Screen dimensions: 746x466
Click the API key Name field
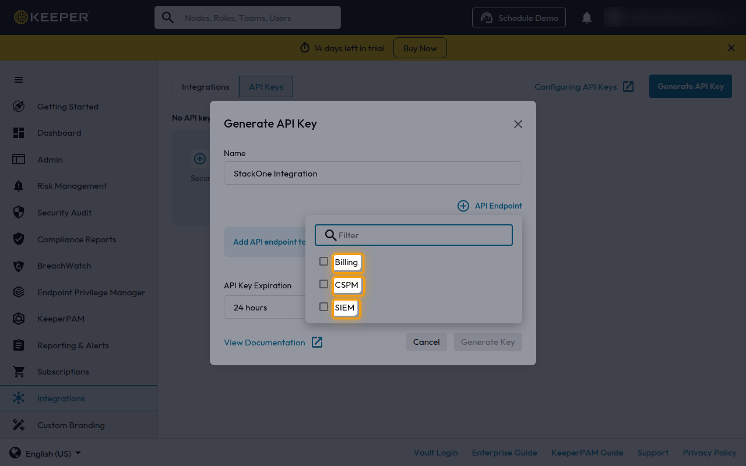pos(373,173)
